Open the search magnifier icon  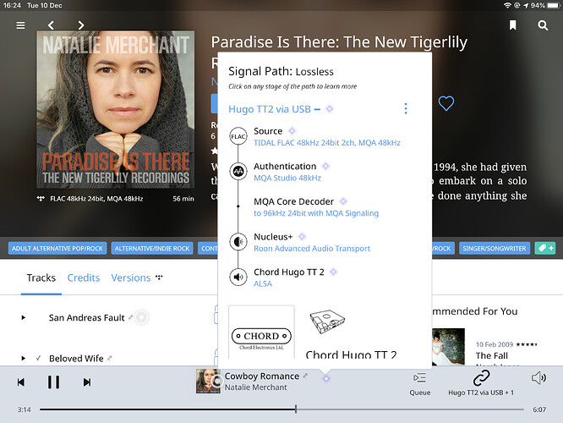click(x=543, y=25)
